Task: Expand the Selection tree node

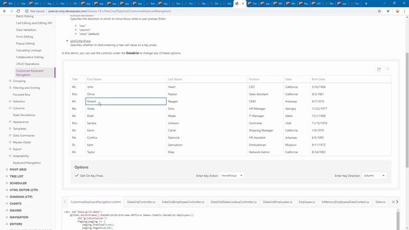Action: point(10,101)
